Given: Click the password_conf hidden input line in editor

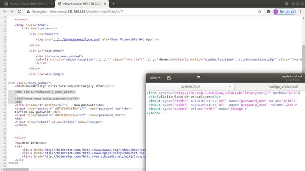Looking at the screenshot, I should (x=223, y=105).
